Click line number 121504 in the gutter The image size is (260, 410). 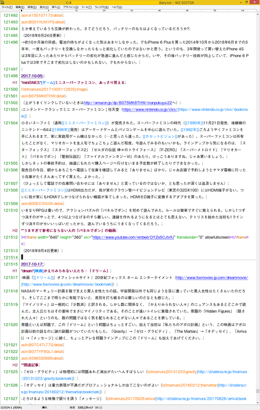(x=10, y=123)
